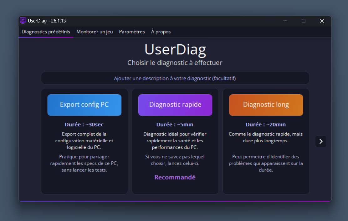Screen dimensions: 348x221
Task: Show next diagnostics with the right chevron
Action: pos(321,141)
